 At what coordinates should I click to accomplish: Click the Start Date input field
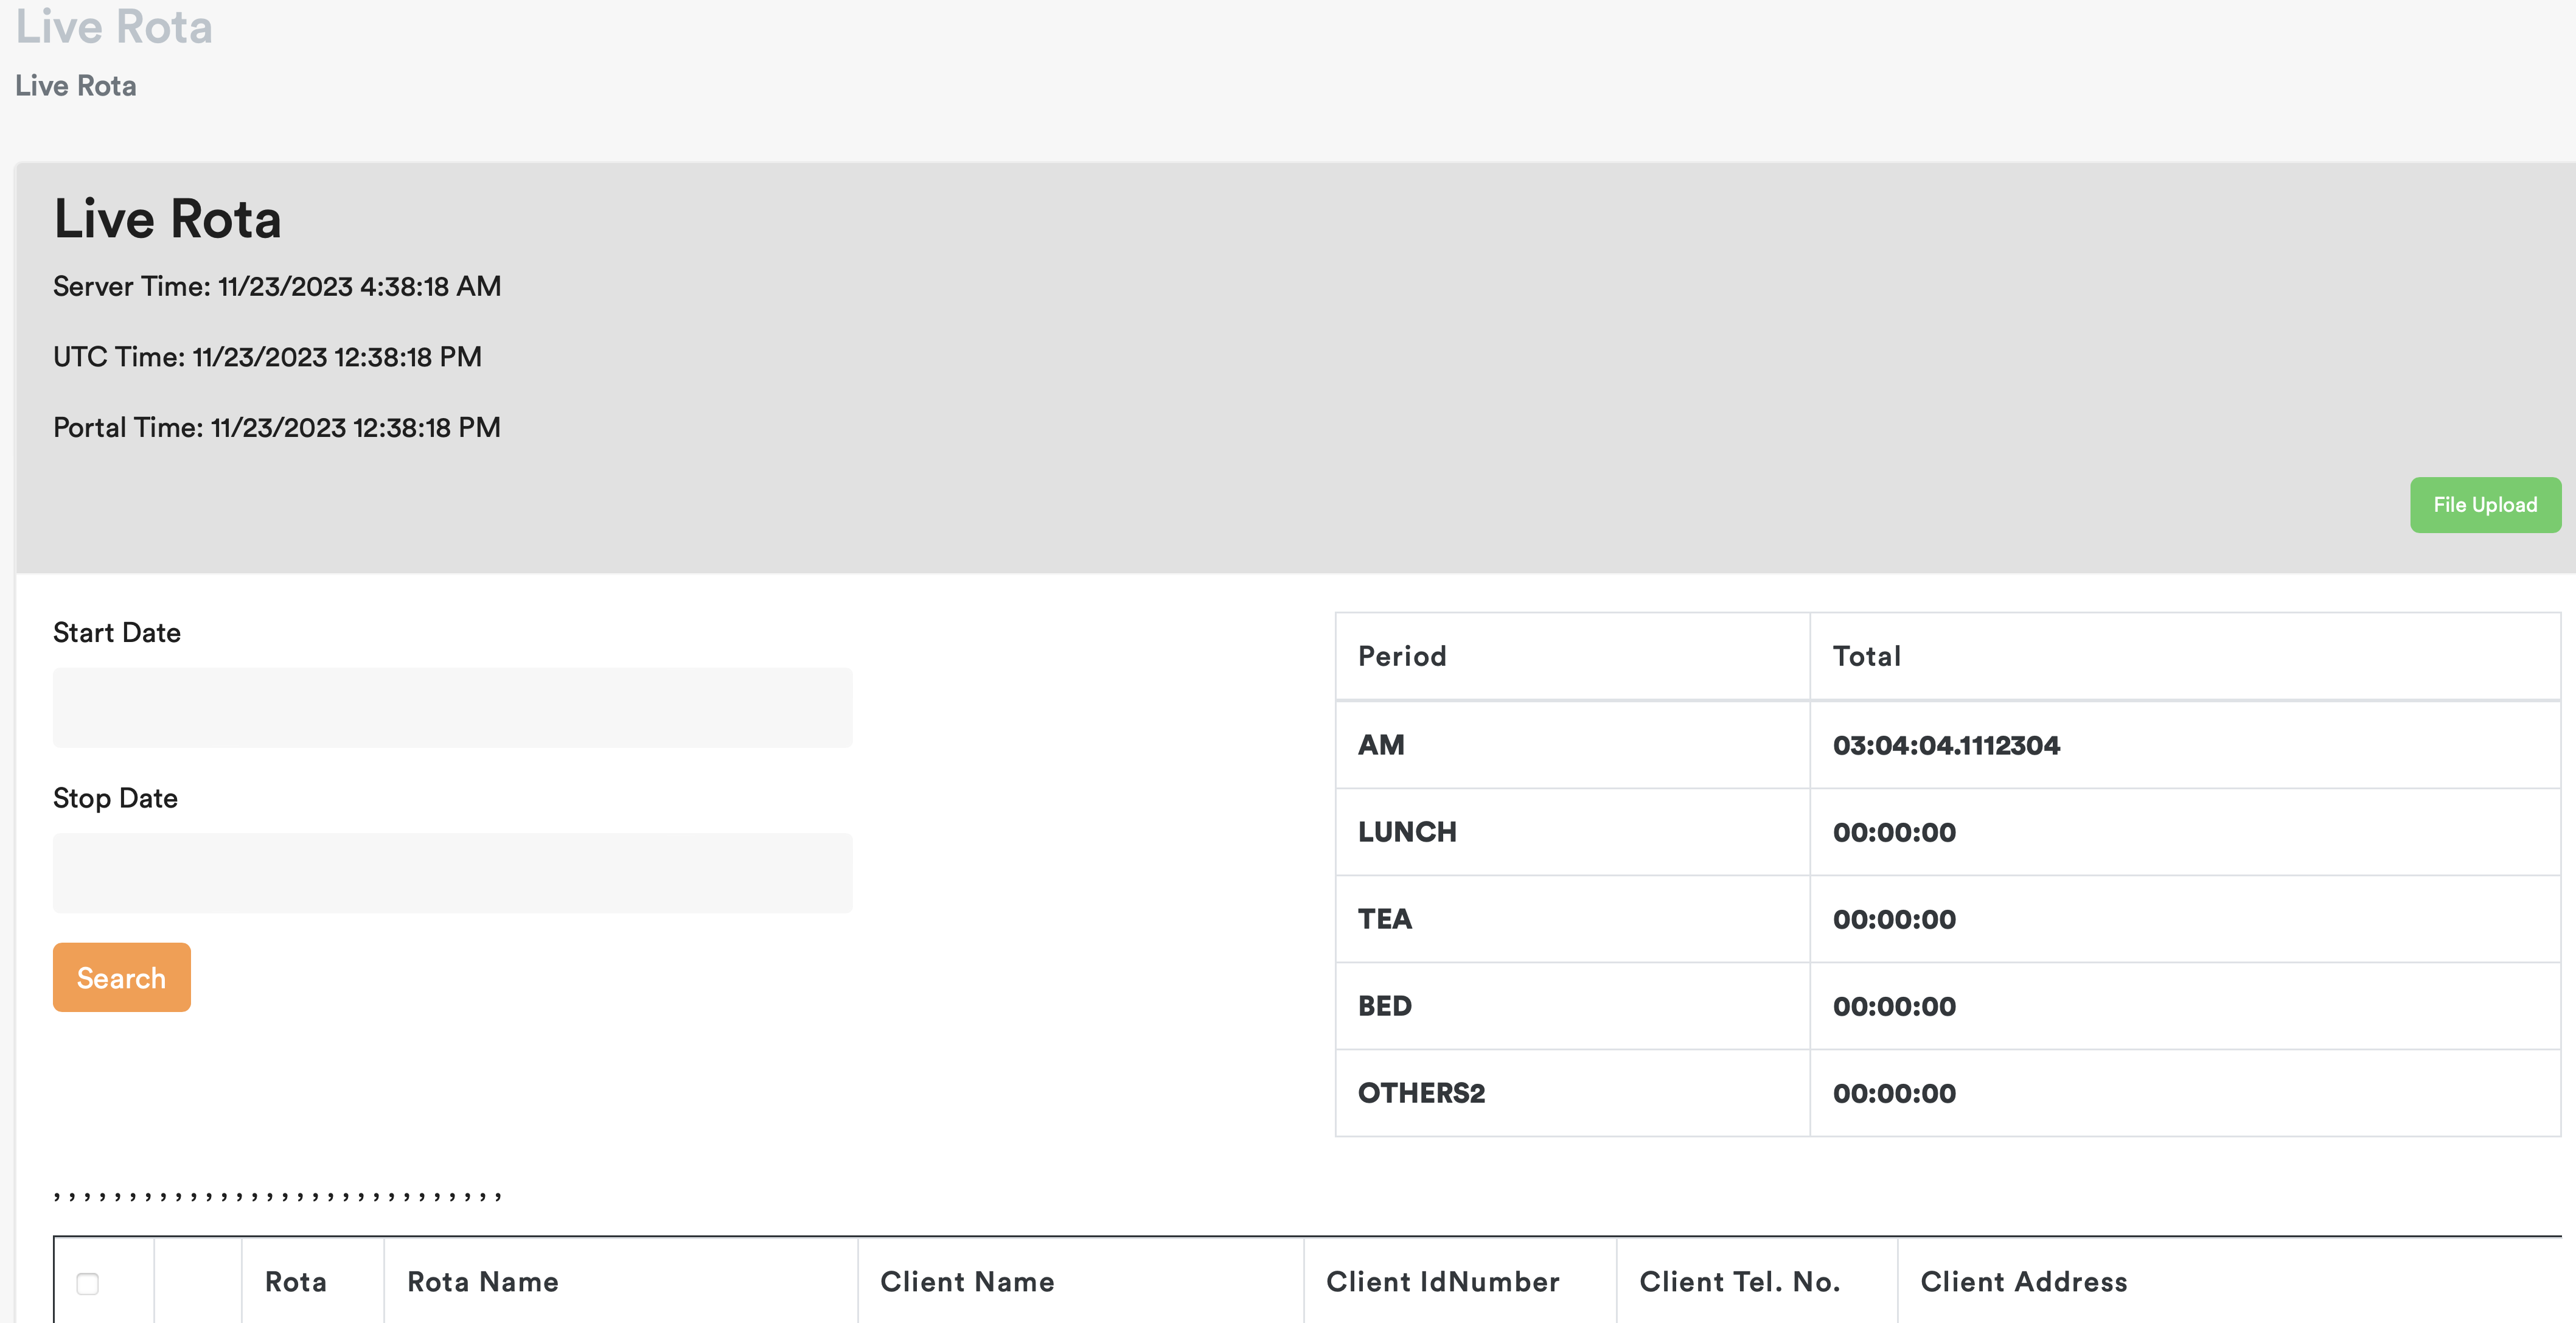coord(452,708)
